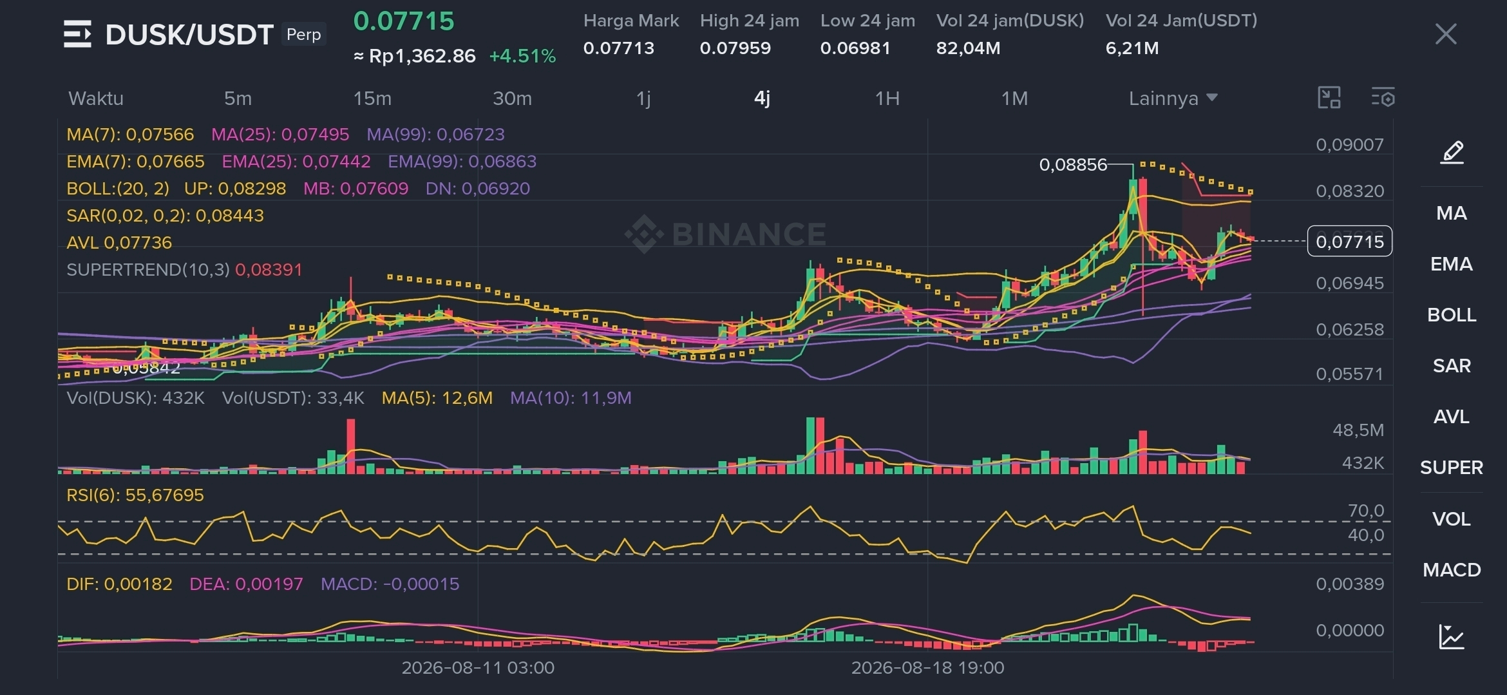Tap the MACD: -0,00015 label
The image size is (1507, 695).
click(390, 584)
